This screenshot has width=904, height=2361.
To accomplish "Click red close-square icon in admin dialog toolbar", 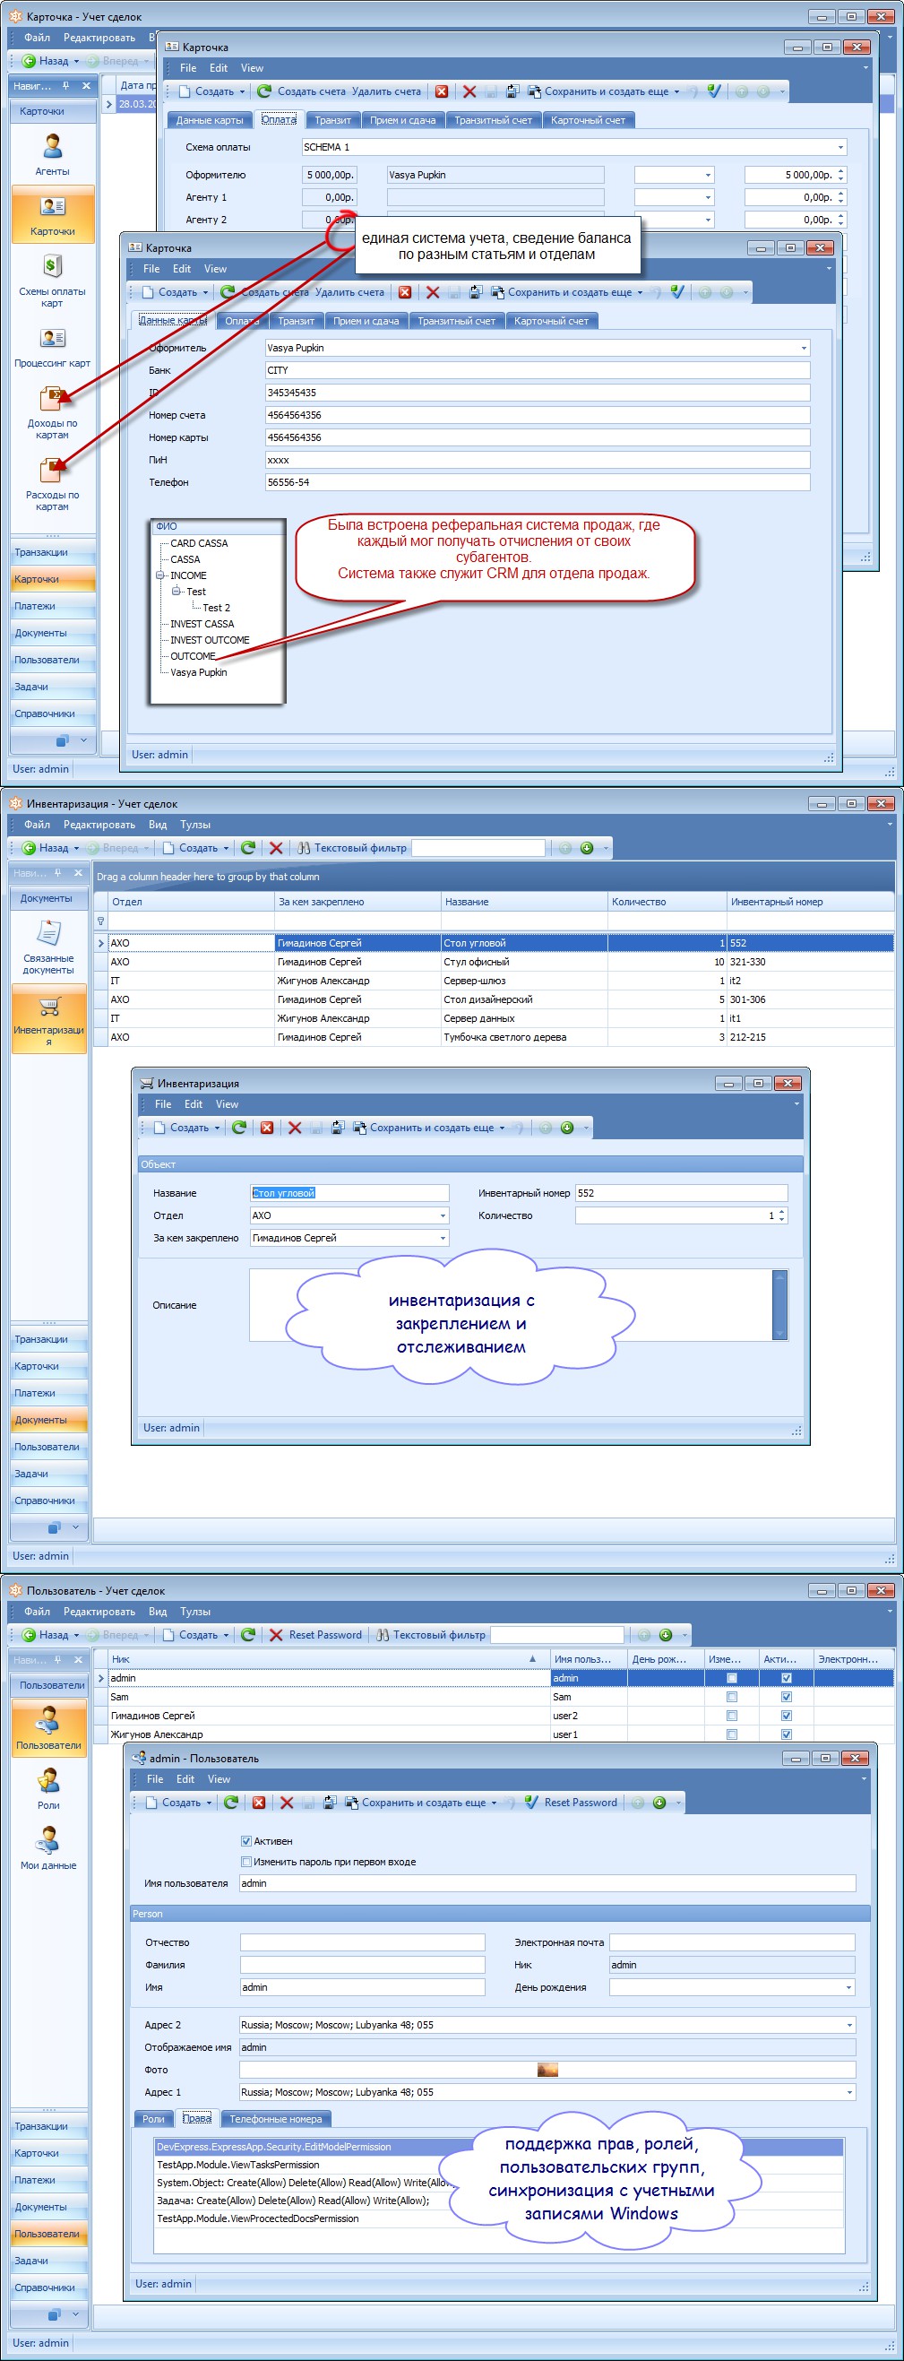I will (x=259, y=1802).
